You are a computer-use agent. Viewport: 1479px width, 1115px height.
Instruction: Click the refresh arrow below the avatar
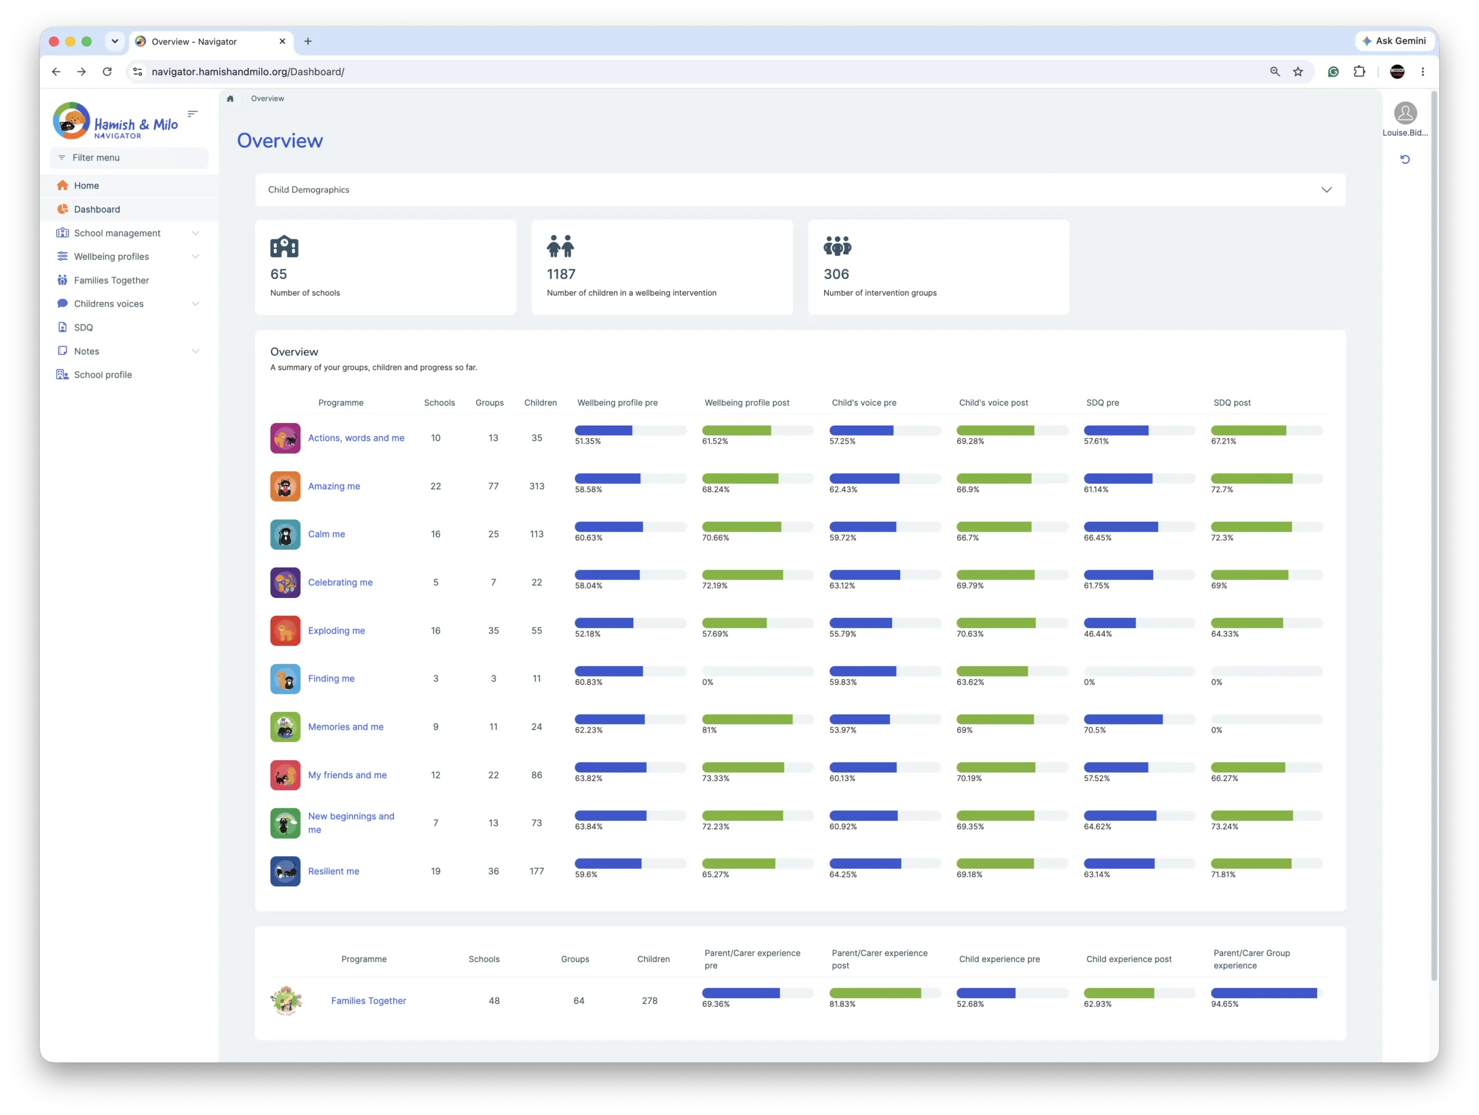point(1405,159)
